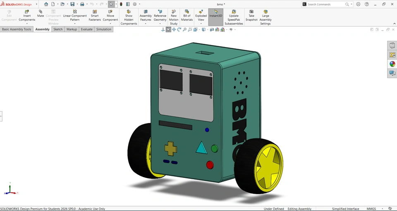Open the File Explorer-style yellow task pane tab

coord(392,55)
